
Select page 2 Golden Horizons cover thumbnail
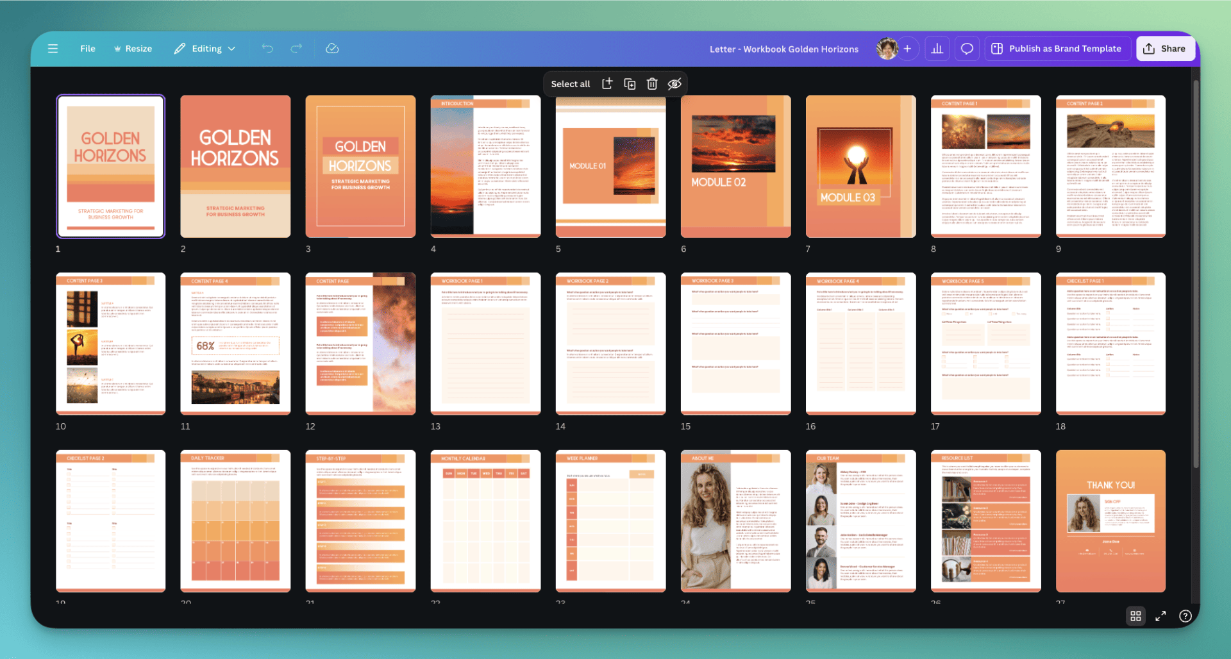235,167
